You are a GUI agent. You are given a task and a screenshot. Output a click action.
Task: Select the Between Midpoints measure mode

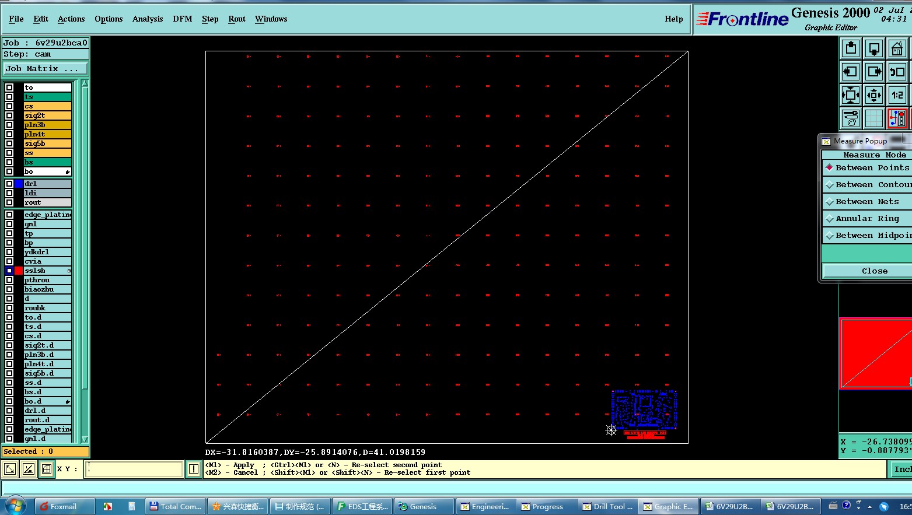[x=866, y=235]
